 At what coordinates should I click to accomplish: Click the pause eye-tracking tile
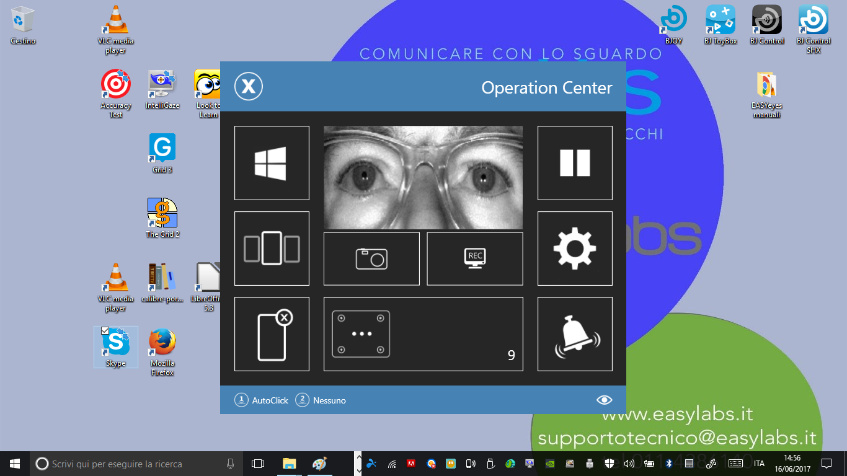pyautogui.click(x=575, y=163)
